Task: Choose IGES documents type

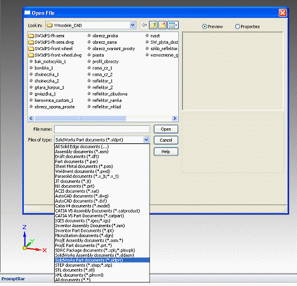Action: (x=102, y=221)
